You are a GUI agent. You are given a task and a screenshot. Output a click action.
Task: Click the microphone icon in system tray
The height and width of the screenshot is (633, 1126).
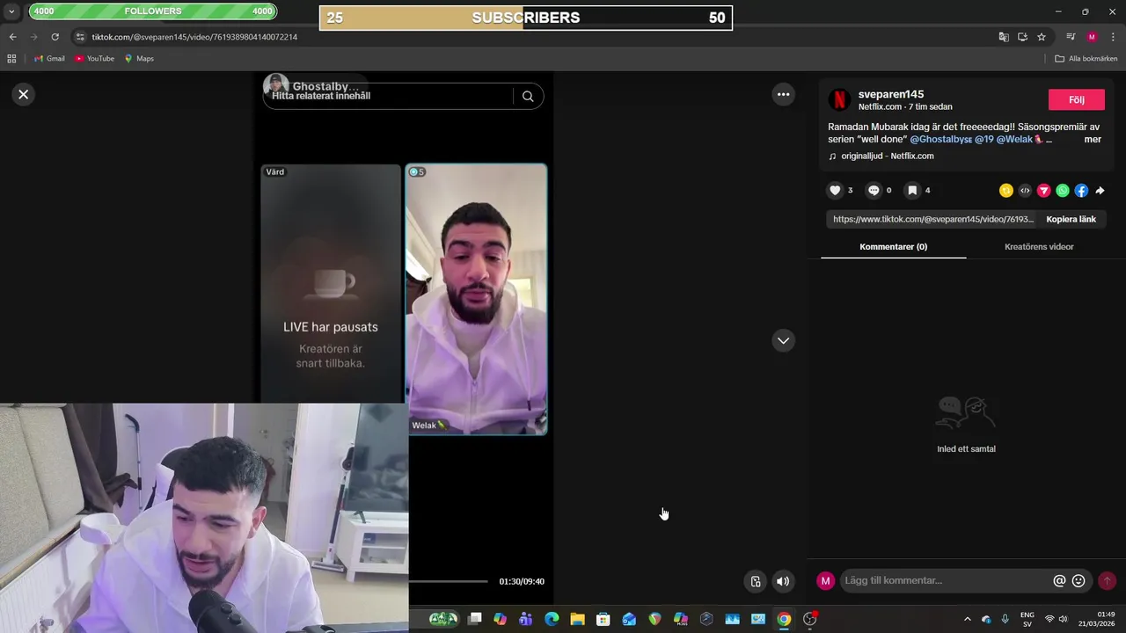[1005, 619]
